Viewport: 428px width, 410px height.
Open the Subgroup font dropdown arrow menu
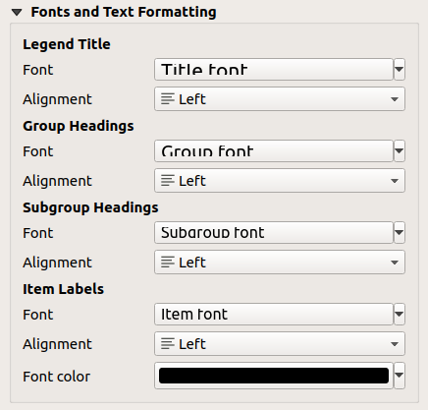pos(400,232)
